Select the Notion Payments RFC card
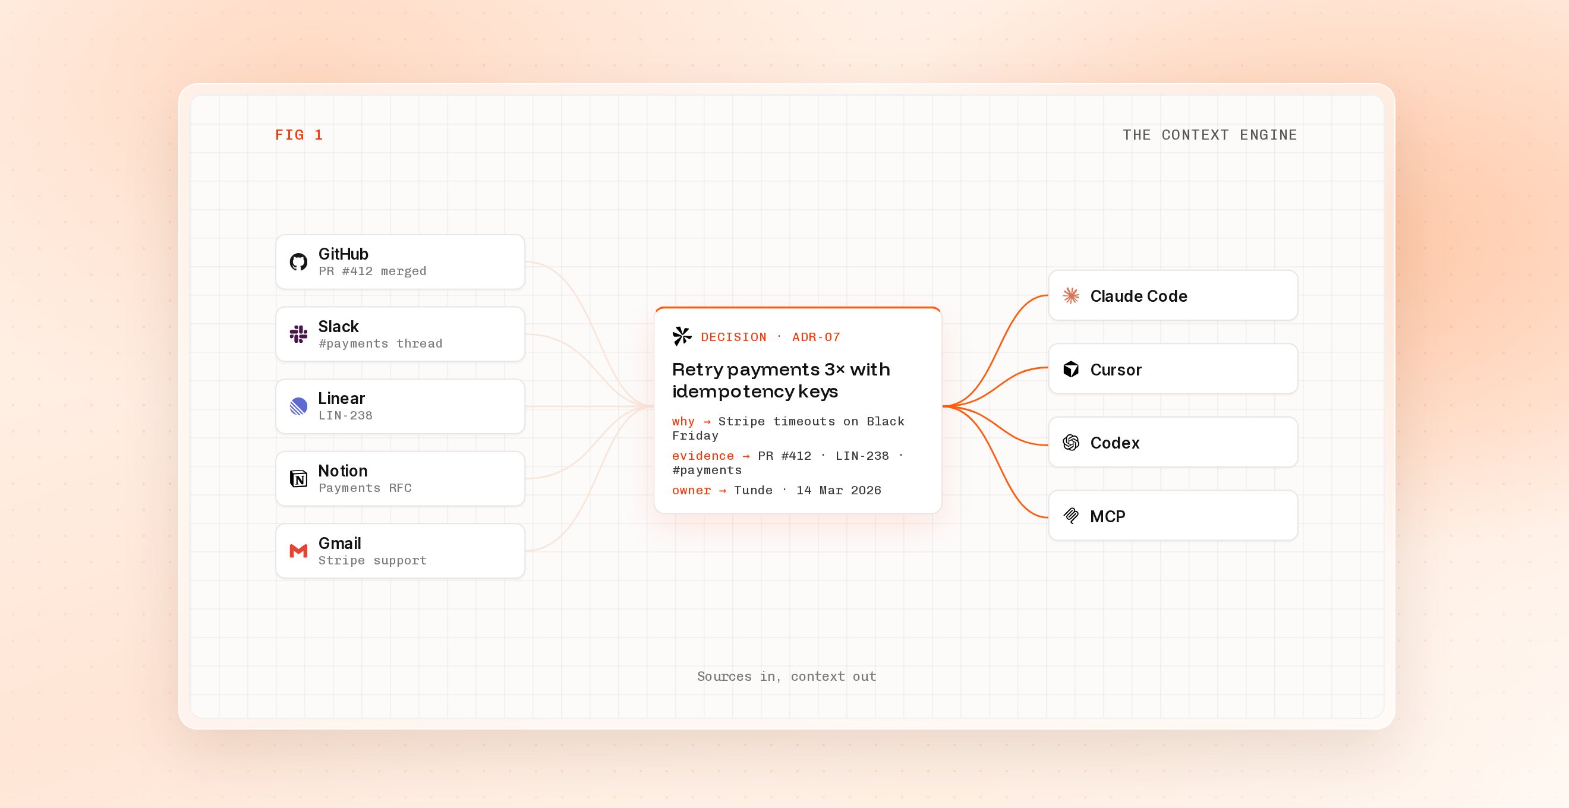Image resolution: width=1569 pixels, height=808 pixels. tap(400, 479)
